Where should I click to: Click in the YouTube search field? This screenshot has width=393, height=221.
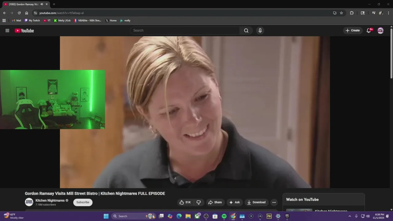tap(185, 30)
